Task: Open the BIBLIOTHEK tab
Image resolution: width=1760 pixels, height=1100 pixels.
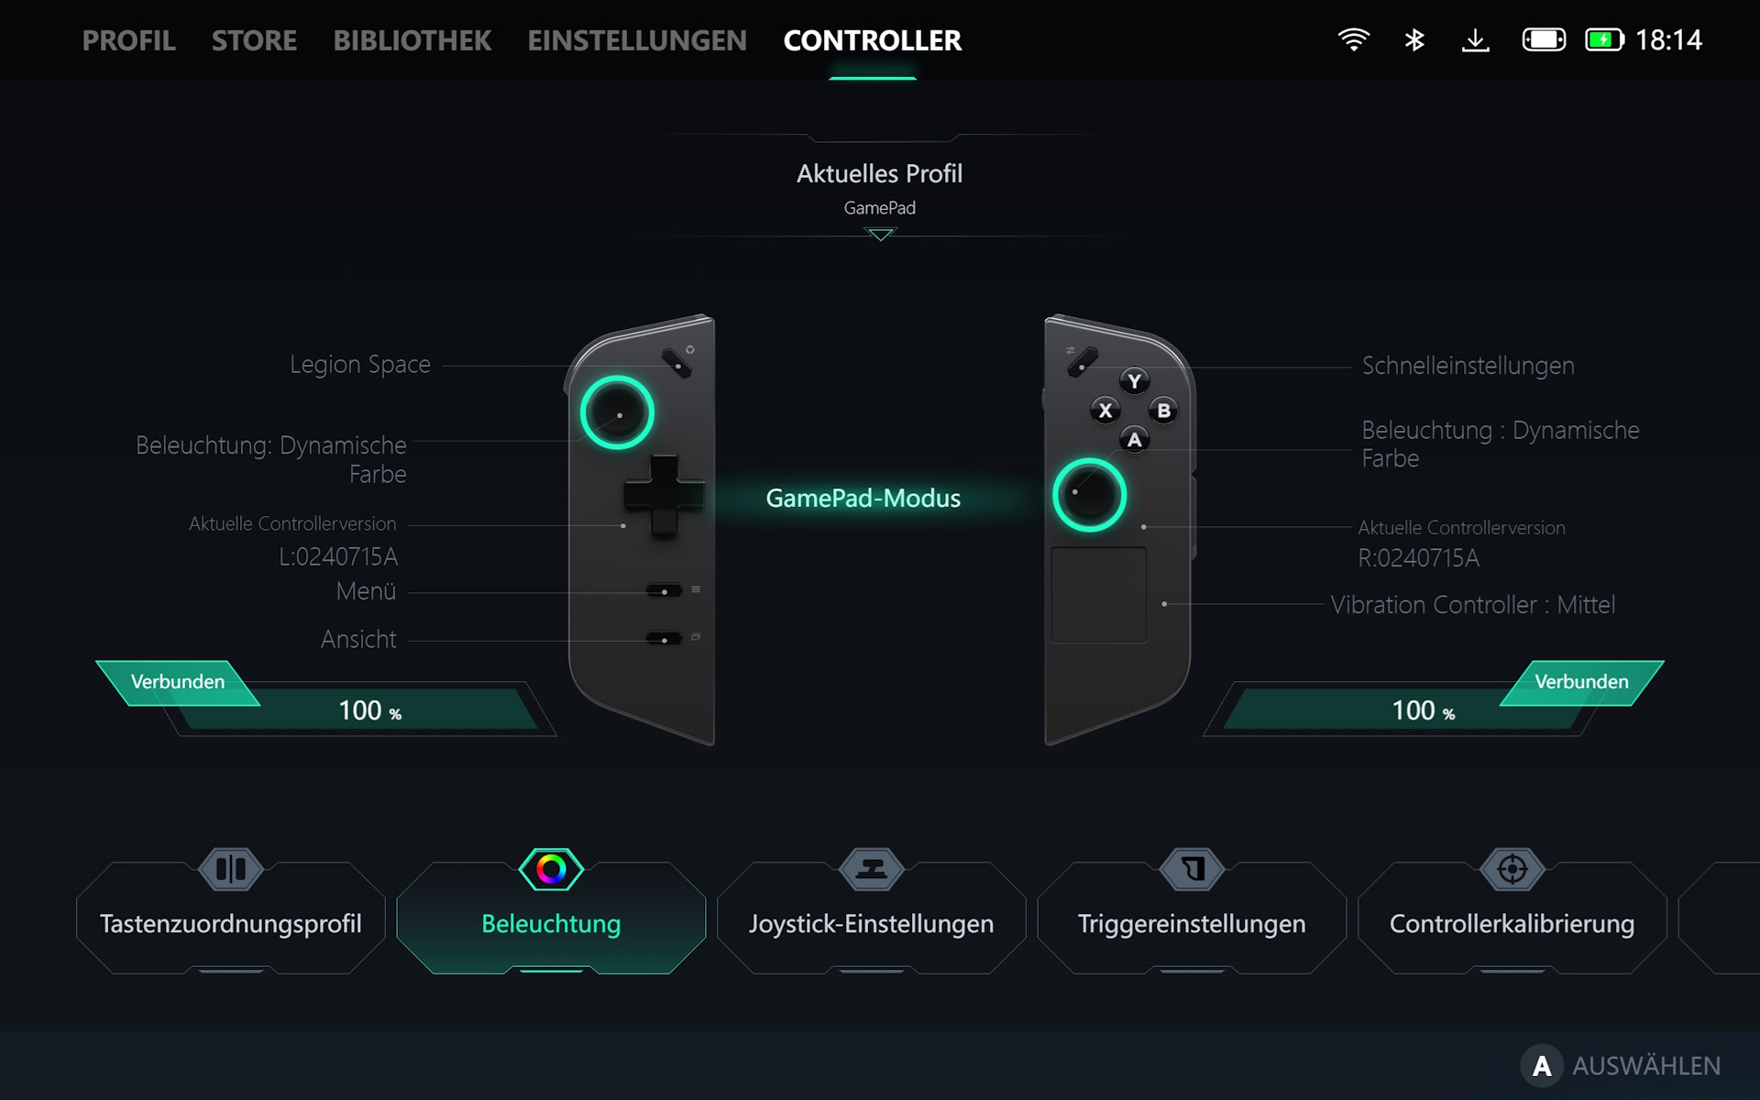Action: tap(412, 40)
